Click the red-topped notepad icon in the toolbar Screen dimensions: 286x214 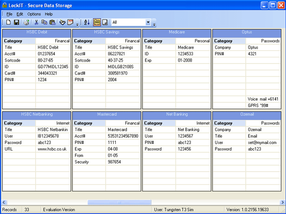70,22
